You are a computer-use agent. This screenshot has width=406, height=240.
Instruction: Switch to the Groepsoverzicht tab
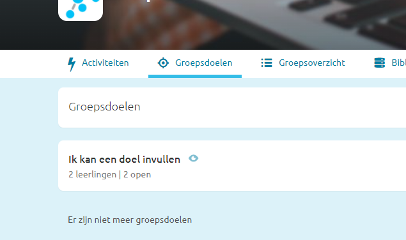pyautogui.click(x=302, y=63)
